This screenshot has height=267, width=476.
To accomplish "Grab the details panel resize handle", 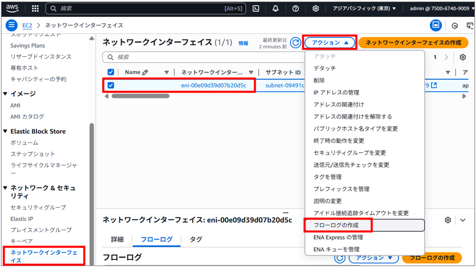I will [x=285, y=213].
